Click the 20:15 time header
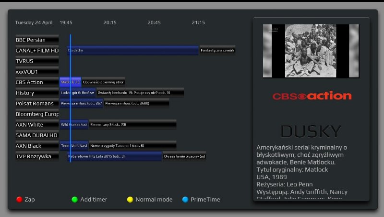 point(110,22)
